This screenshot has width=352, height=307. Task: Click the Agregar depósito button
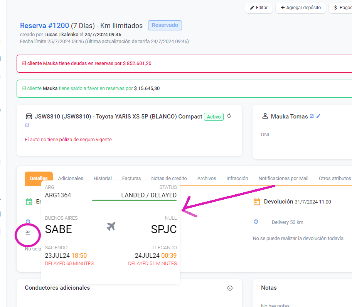(300, 8)
